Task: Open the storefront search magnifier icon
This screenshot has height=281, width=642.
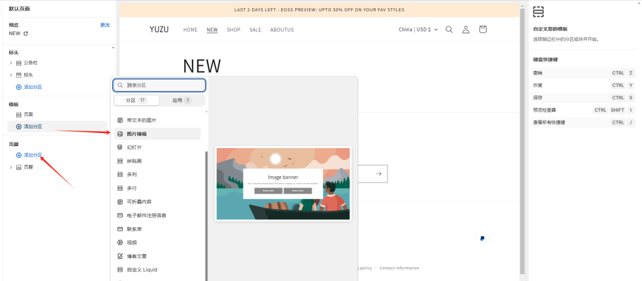Action: coord(449,29)
